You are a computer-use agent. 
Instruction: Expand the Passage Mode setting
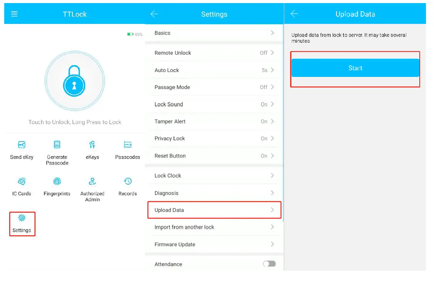(x=214, y=87)
